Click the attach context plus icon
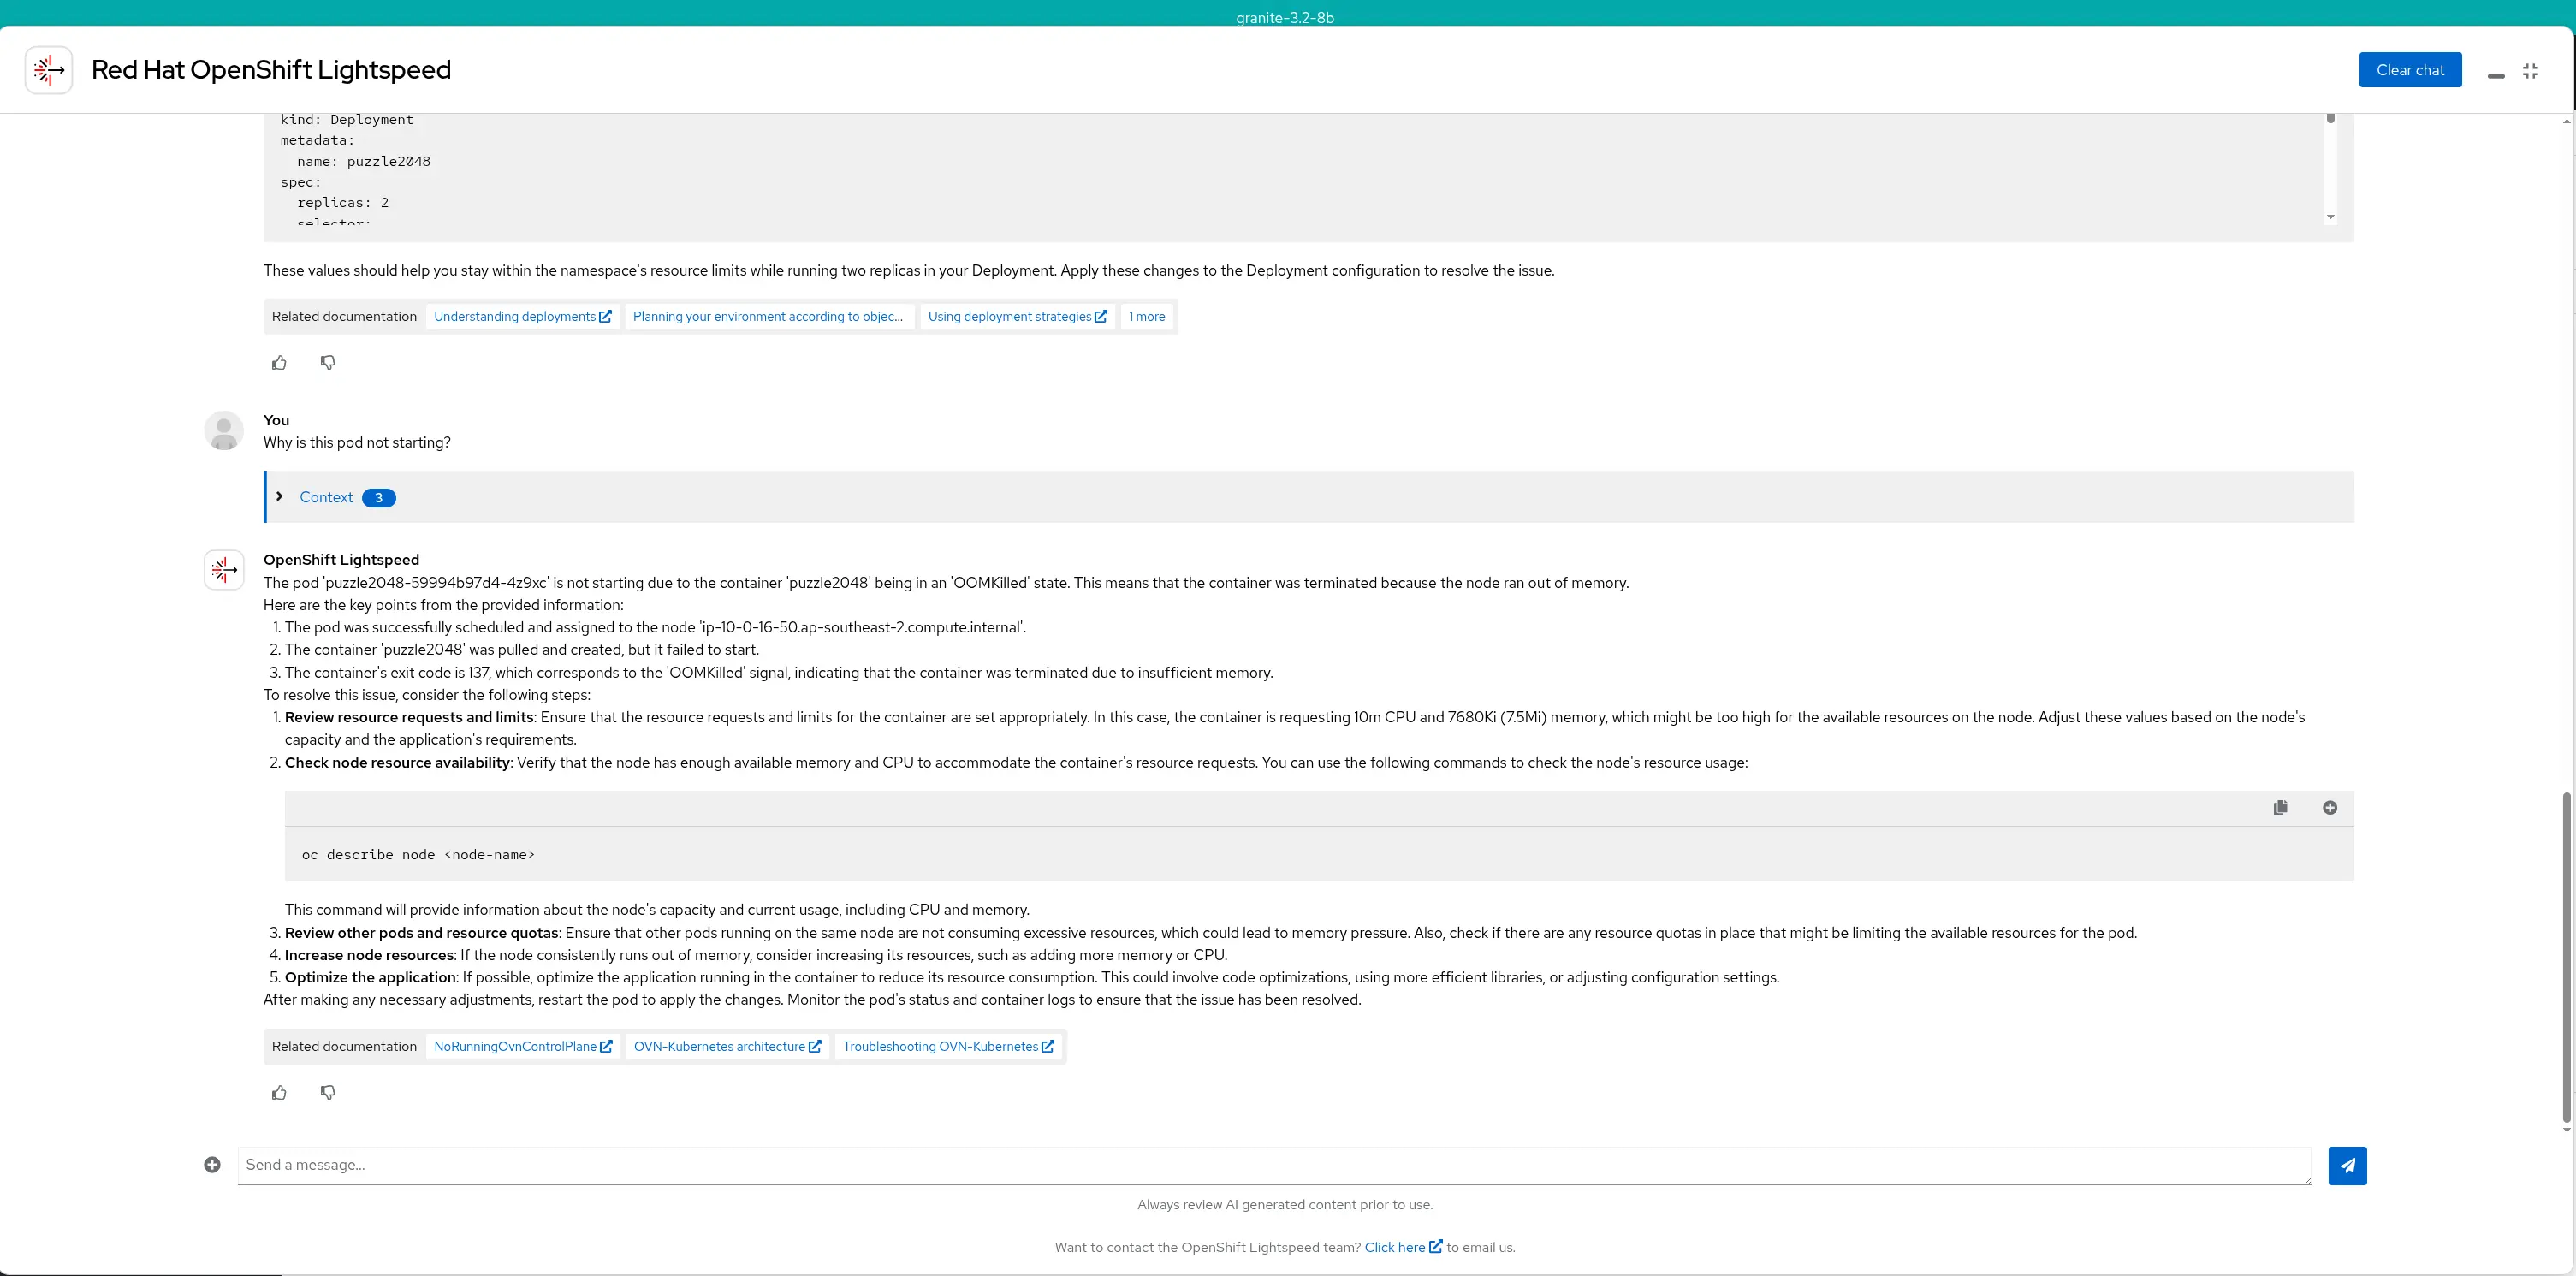Image resolution: width=2576 pixels, height=1276 pixels. click(x=212, y=1165)
